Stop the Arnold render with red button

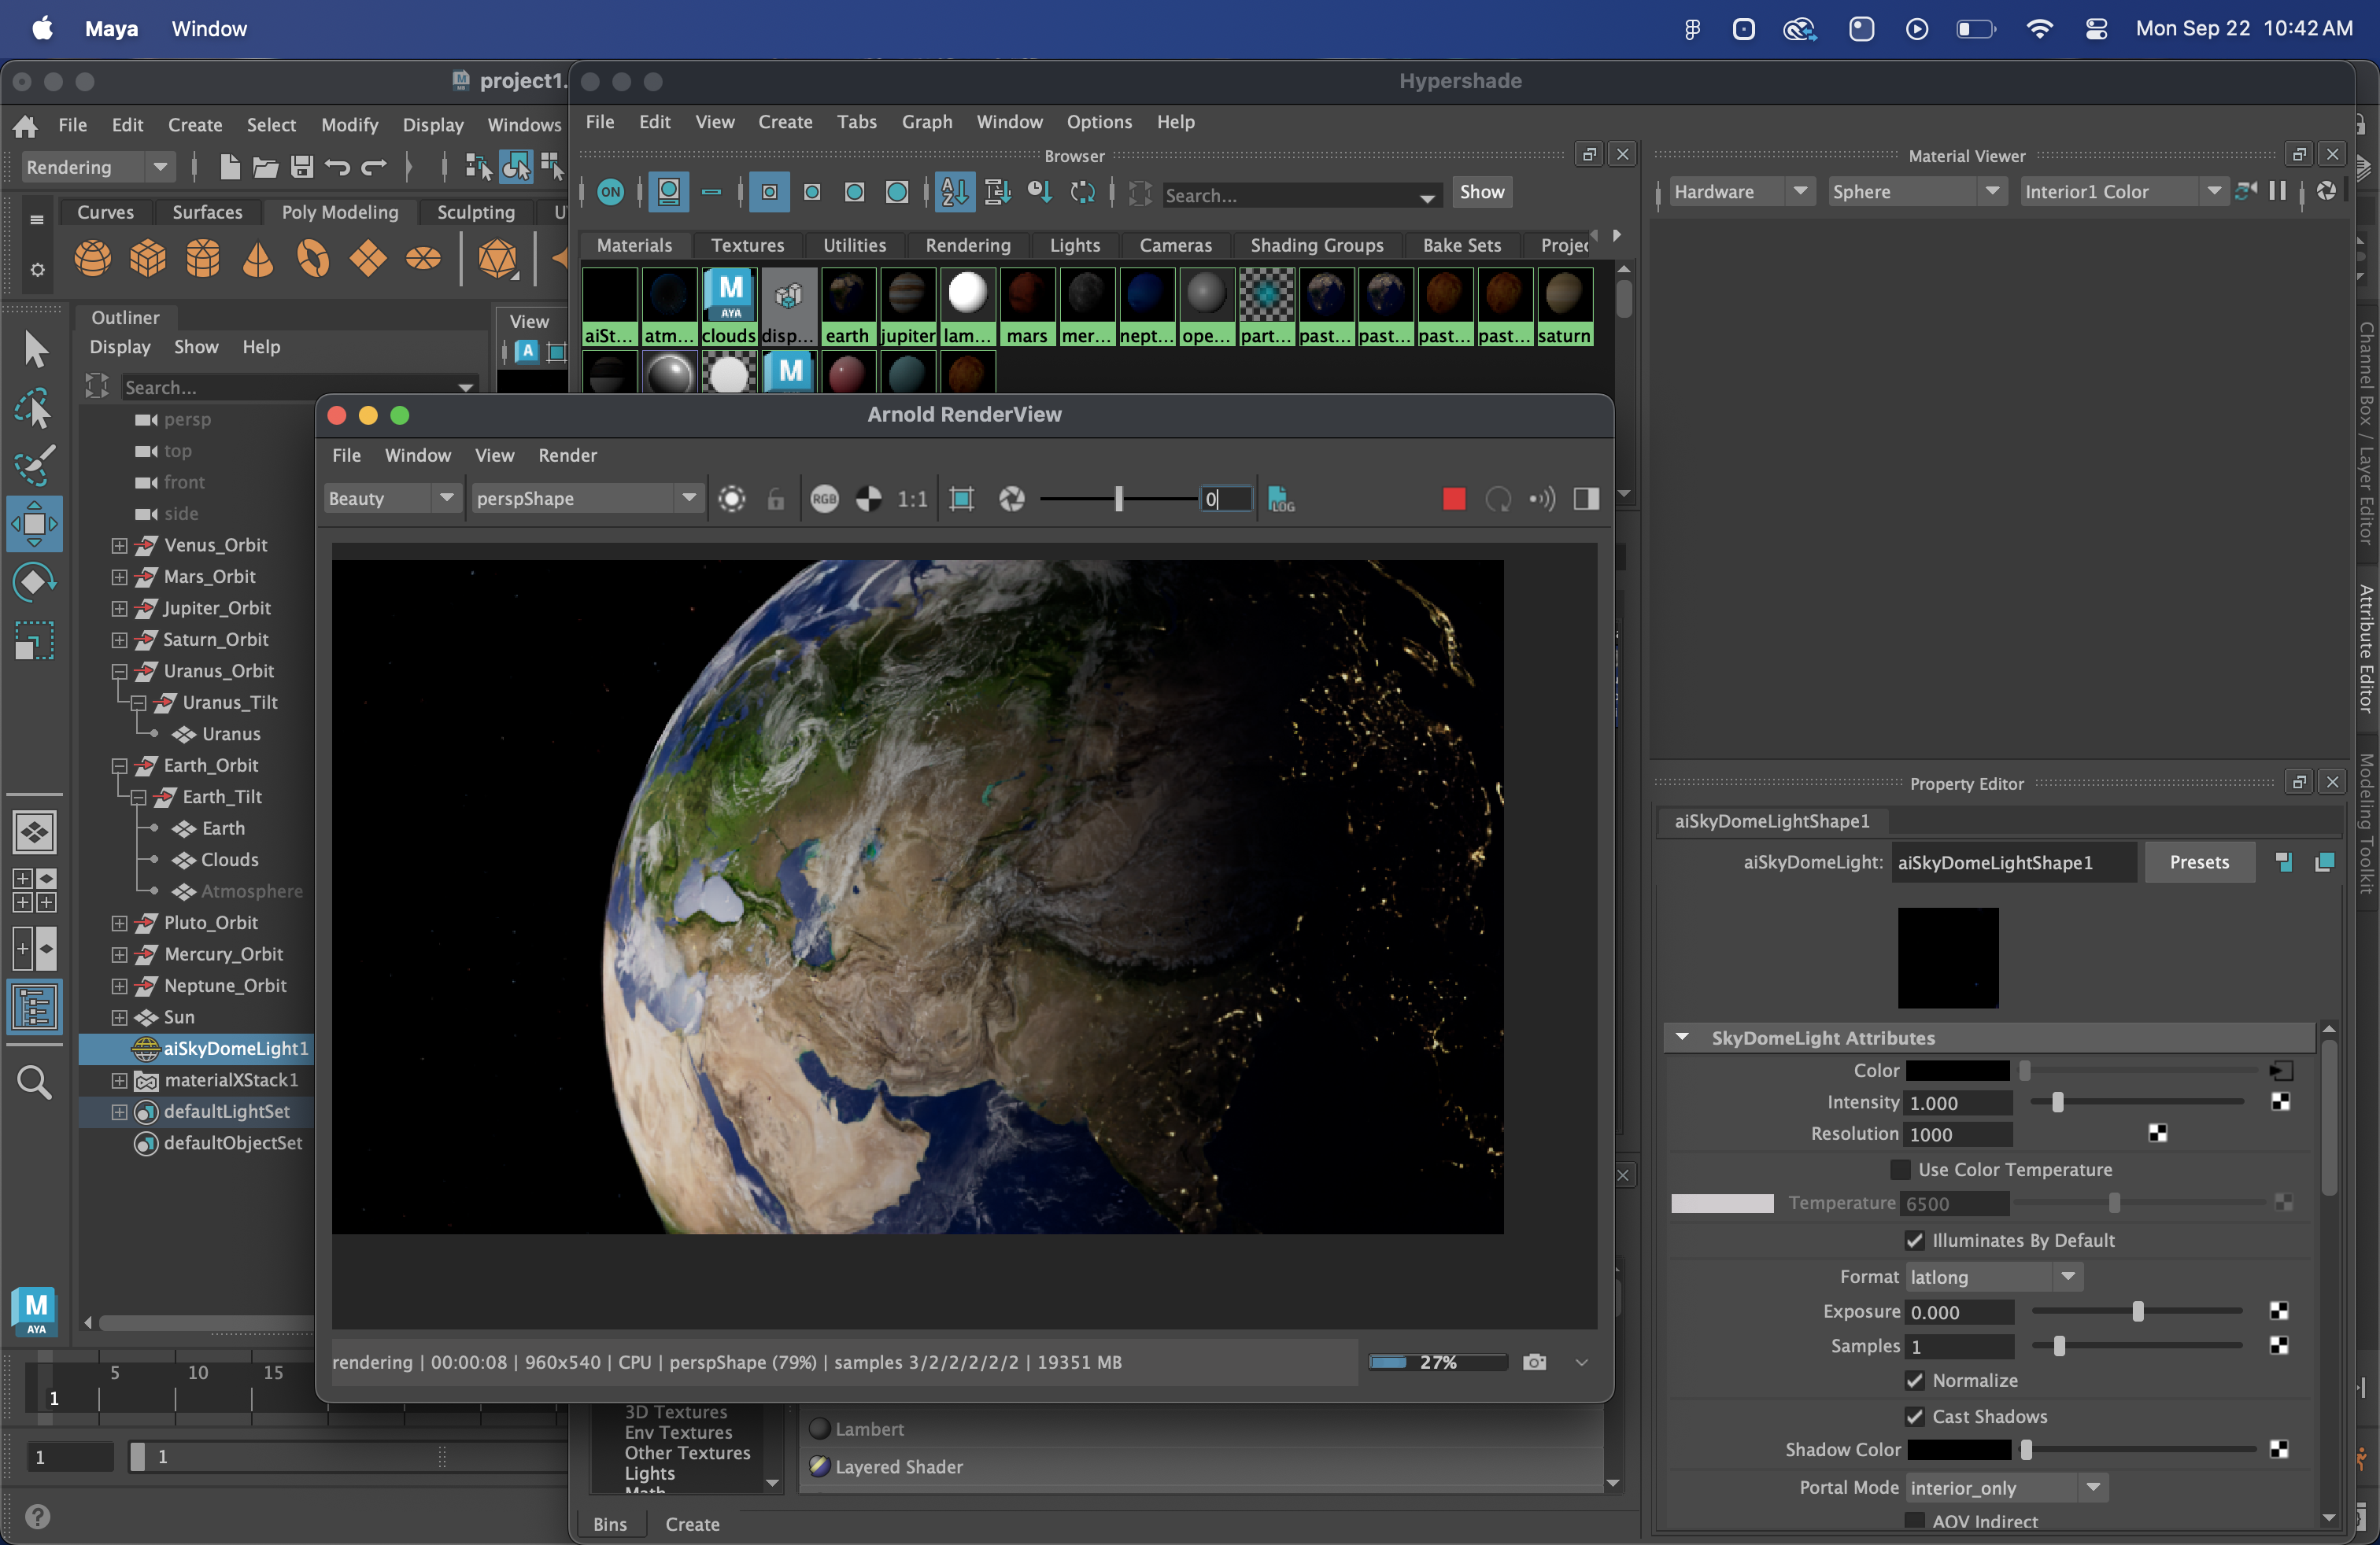(x=1454, y=499)
